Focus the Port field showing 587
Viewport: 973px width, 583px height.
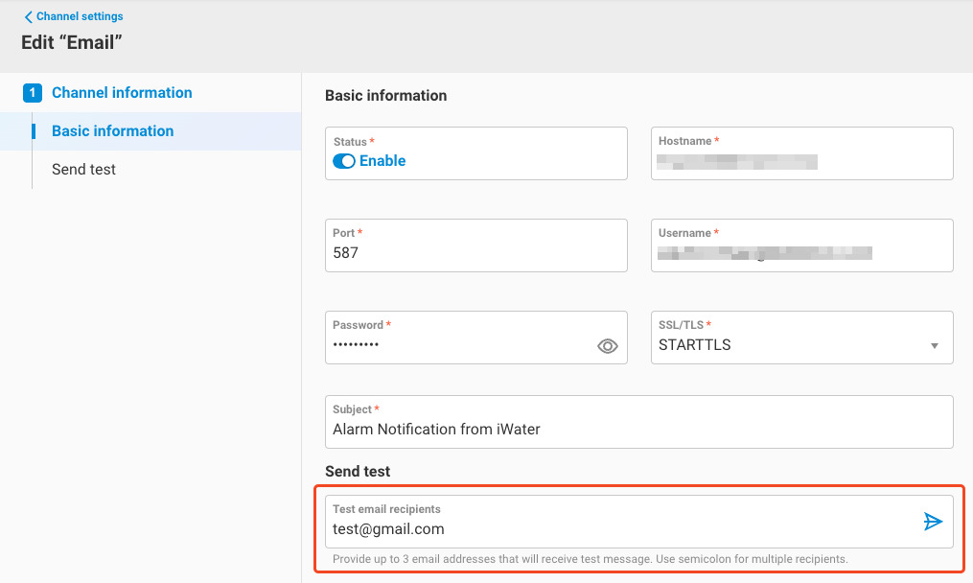475,254
